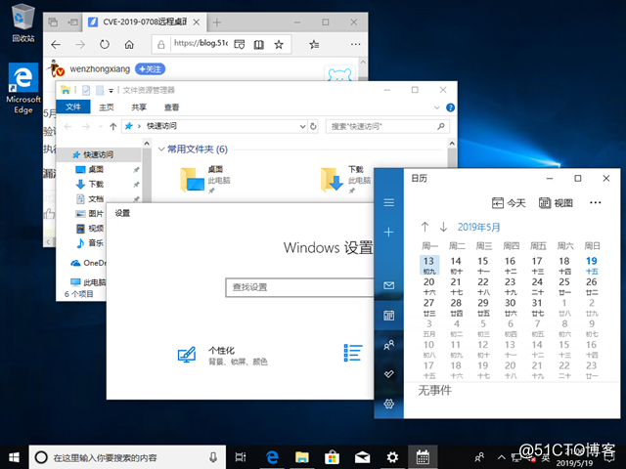Image resolution: width=626 pixels, height=469 pixels.
Task: Open People from Calendar sidebar
Action: [x=389, y=345]
